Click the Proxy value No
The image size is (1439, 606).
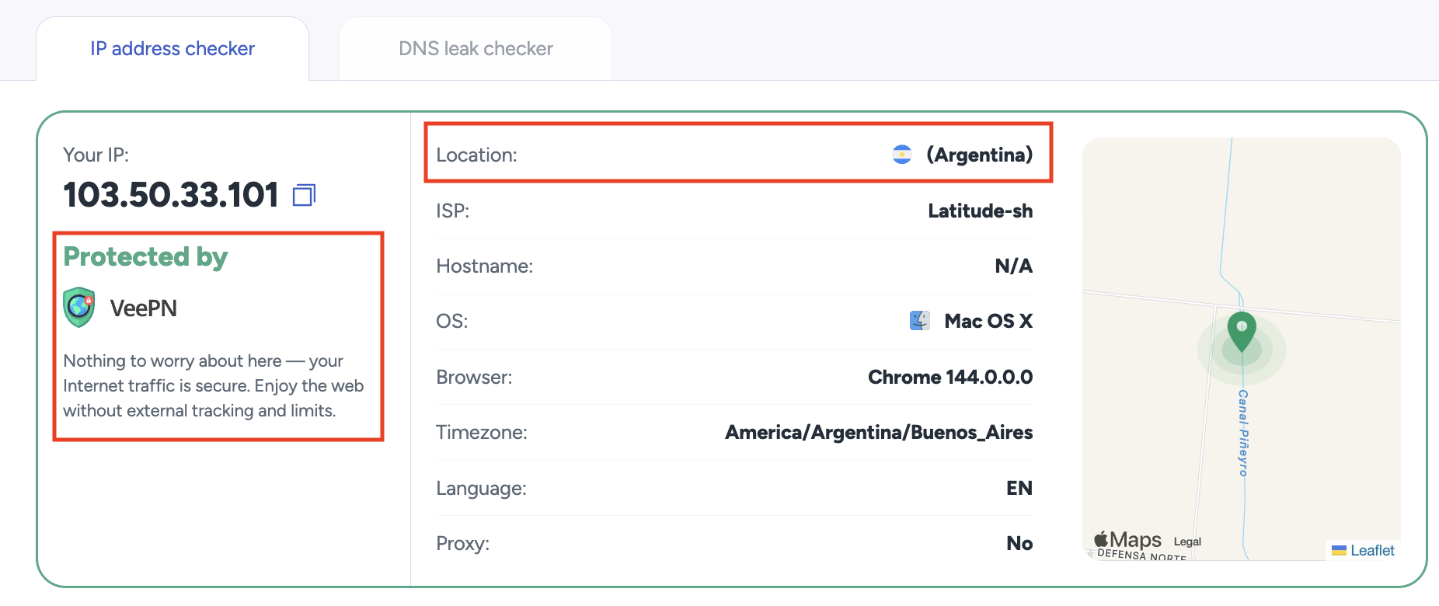(x=1019, y=543)
